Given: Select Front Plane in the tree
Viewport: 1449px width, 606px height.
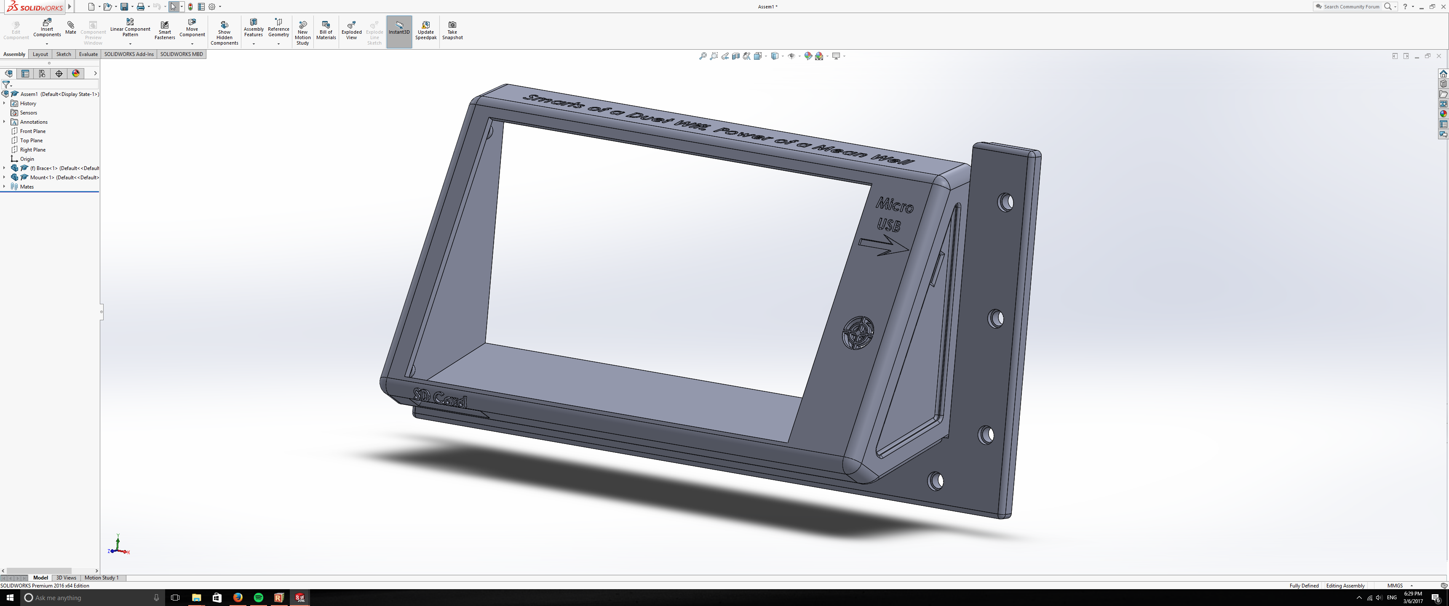Looking at the screenshot, I should click(x=32, y=132).
